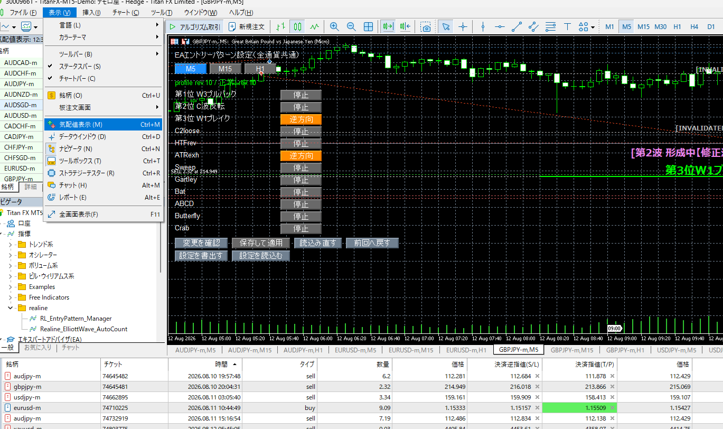Switch to the EURUSD-m,M15 chart tab
The image size is (723, 429).
pyautogui.click(x=411, y=350)
